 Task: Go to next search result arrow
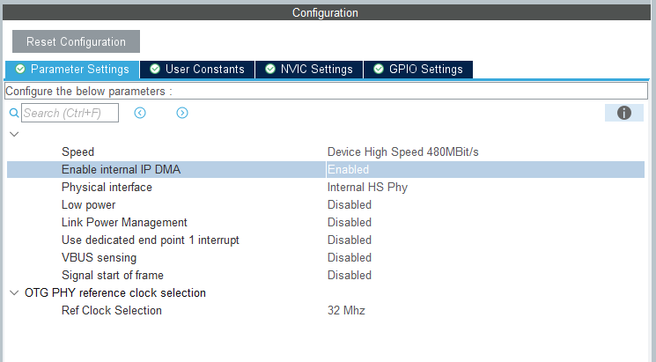pyautogui.click(x=182, y=113)
